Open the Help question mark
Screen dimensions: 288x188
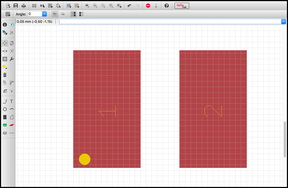click(x=167, y=6)
